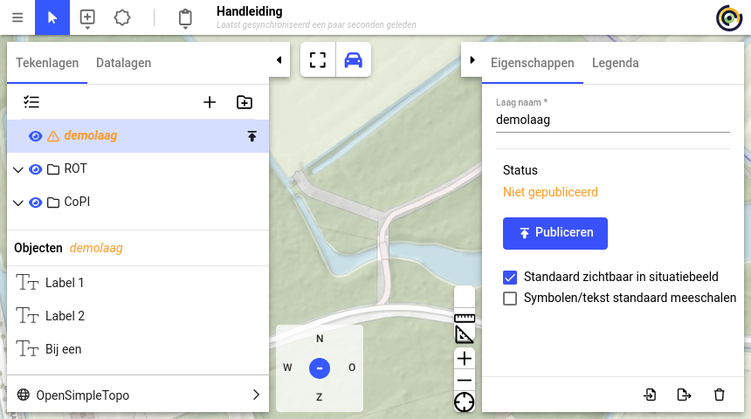The image size is (751, 419).
Task: Toggle fullscreen map view
Action: click(x=318, y=60)
